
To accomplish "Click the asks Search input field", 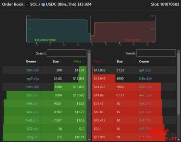I will coord(156,53).
